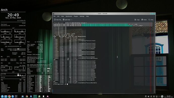Click the '[SWAP]' entry in lsblk output
Viewport: 174px width, 98px height.
tap(80, 56)
